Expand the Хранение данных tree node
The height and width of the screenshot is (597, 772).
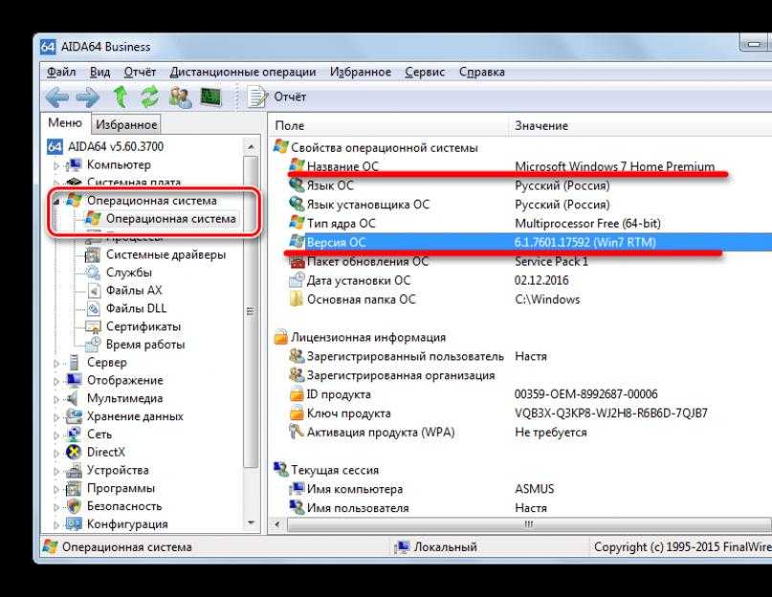(x=56, y=417)
